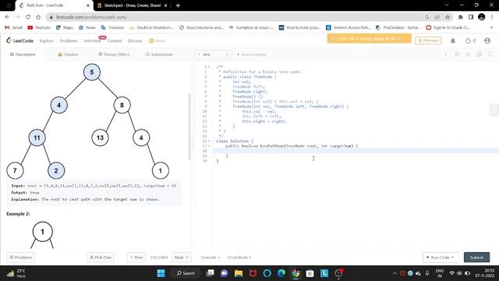Open Chrome side panel icon

coord(471,17)
